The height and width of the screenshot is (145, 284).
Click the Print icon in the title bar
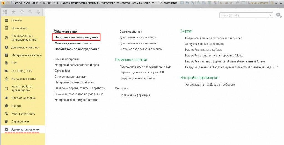click(187, 3)
